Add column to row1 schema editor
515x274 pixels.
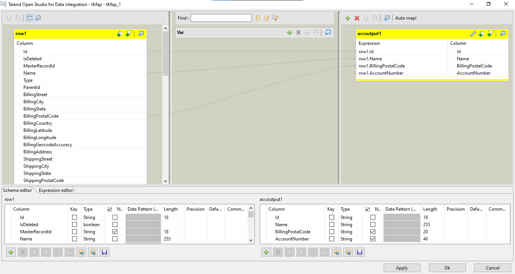click(x=11, y=252)
